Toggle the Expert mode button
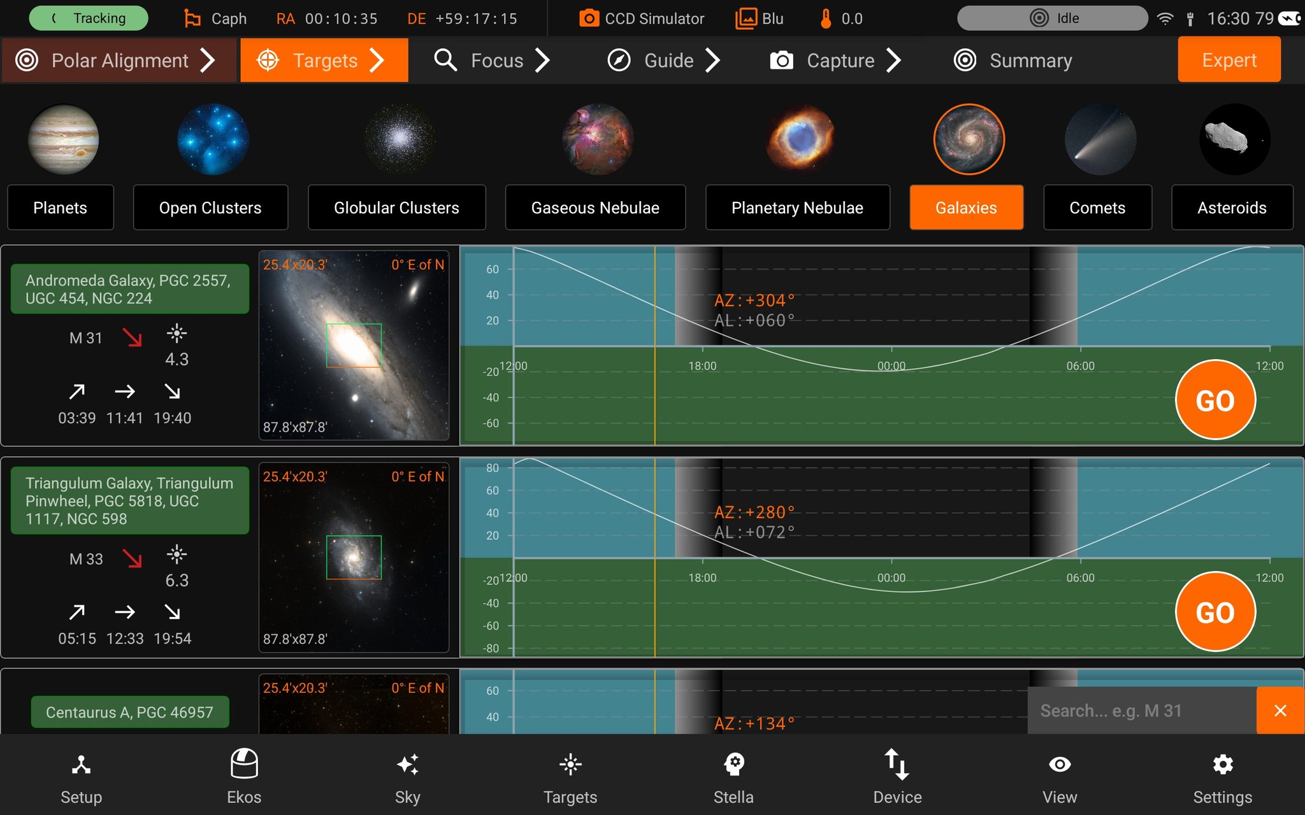This screenshot has height=815, width=1305. pyautogui.click(x=1229, y=60)
